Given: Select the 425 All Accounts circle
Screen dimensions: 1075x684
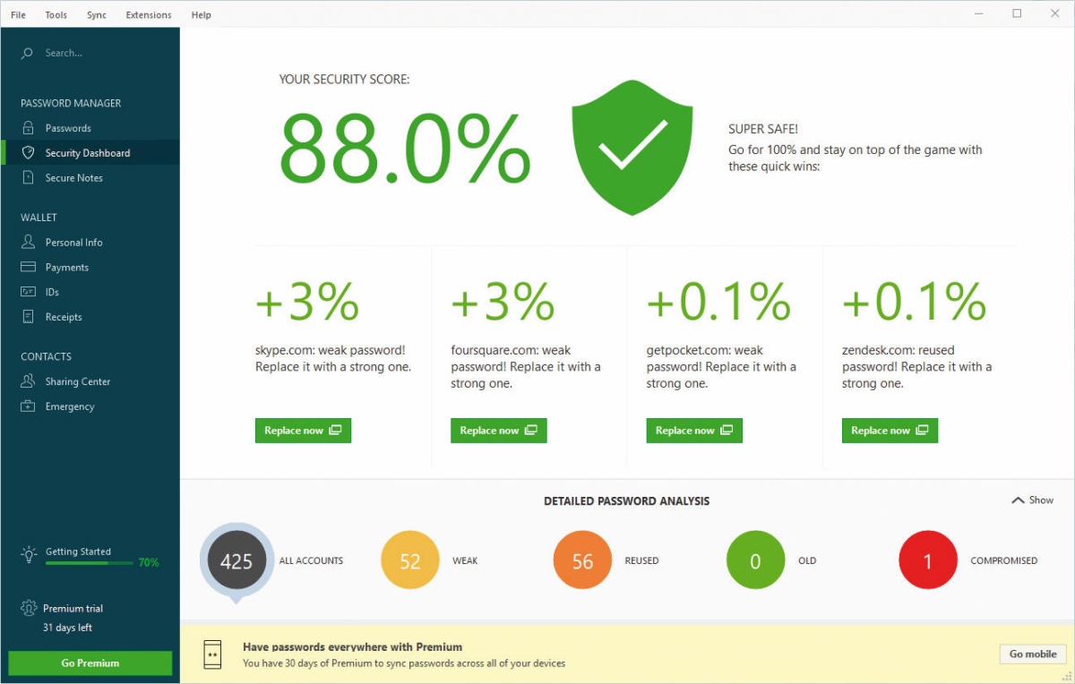Looking at the screenshot, I should coord(236,561).
